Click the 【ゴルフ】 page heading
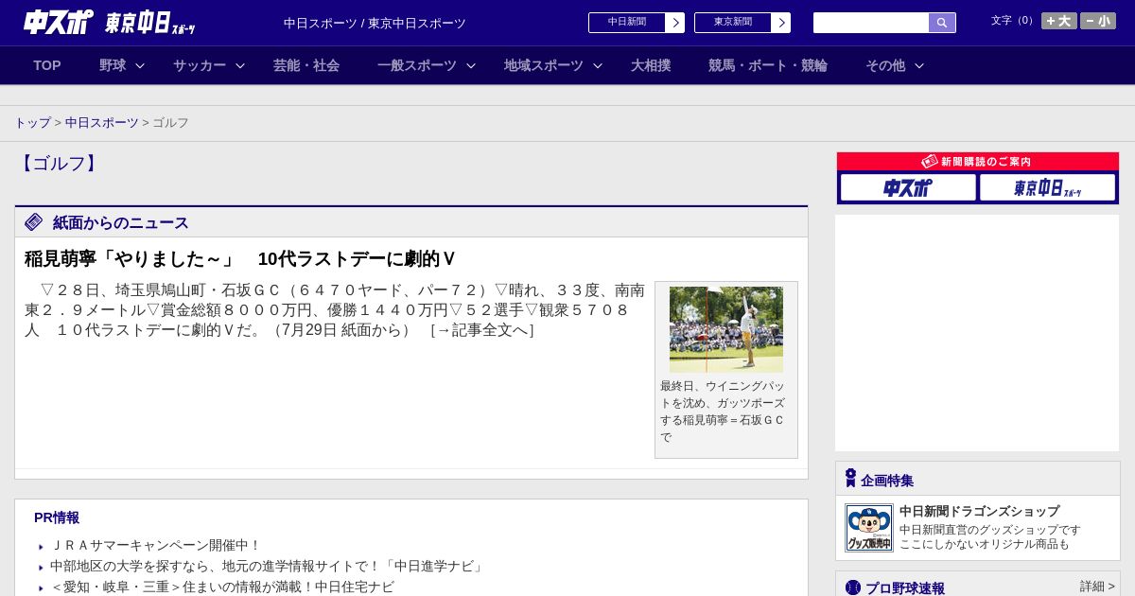This screenshot has width=1135, height=596. [x=59, y=164]
